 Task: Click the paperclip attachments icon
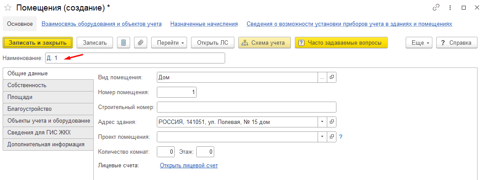140,42
